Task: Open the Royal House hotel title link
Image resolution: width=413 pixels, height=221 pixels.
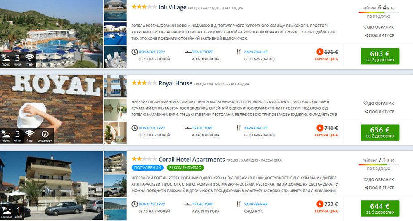Action: [176, 83]
